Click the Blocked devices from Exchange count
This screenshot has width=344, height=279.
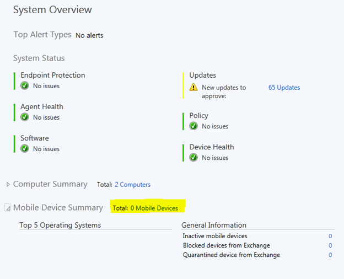click(330, 245)
